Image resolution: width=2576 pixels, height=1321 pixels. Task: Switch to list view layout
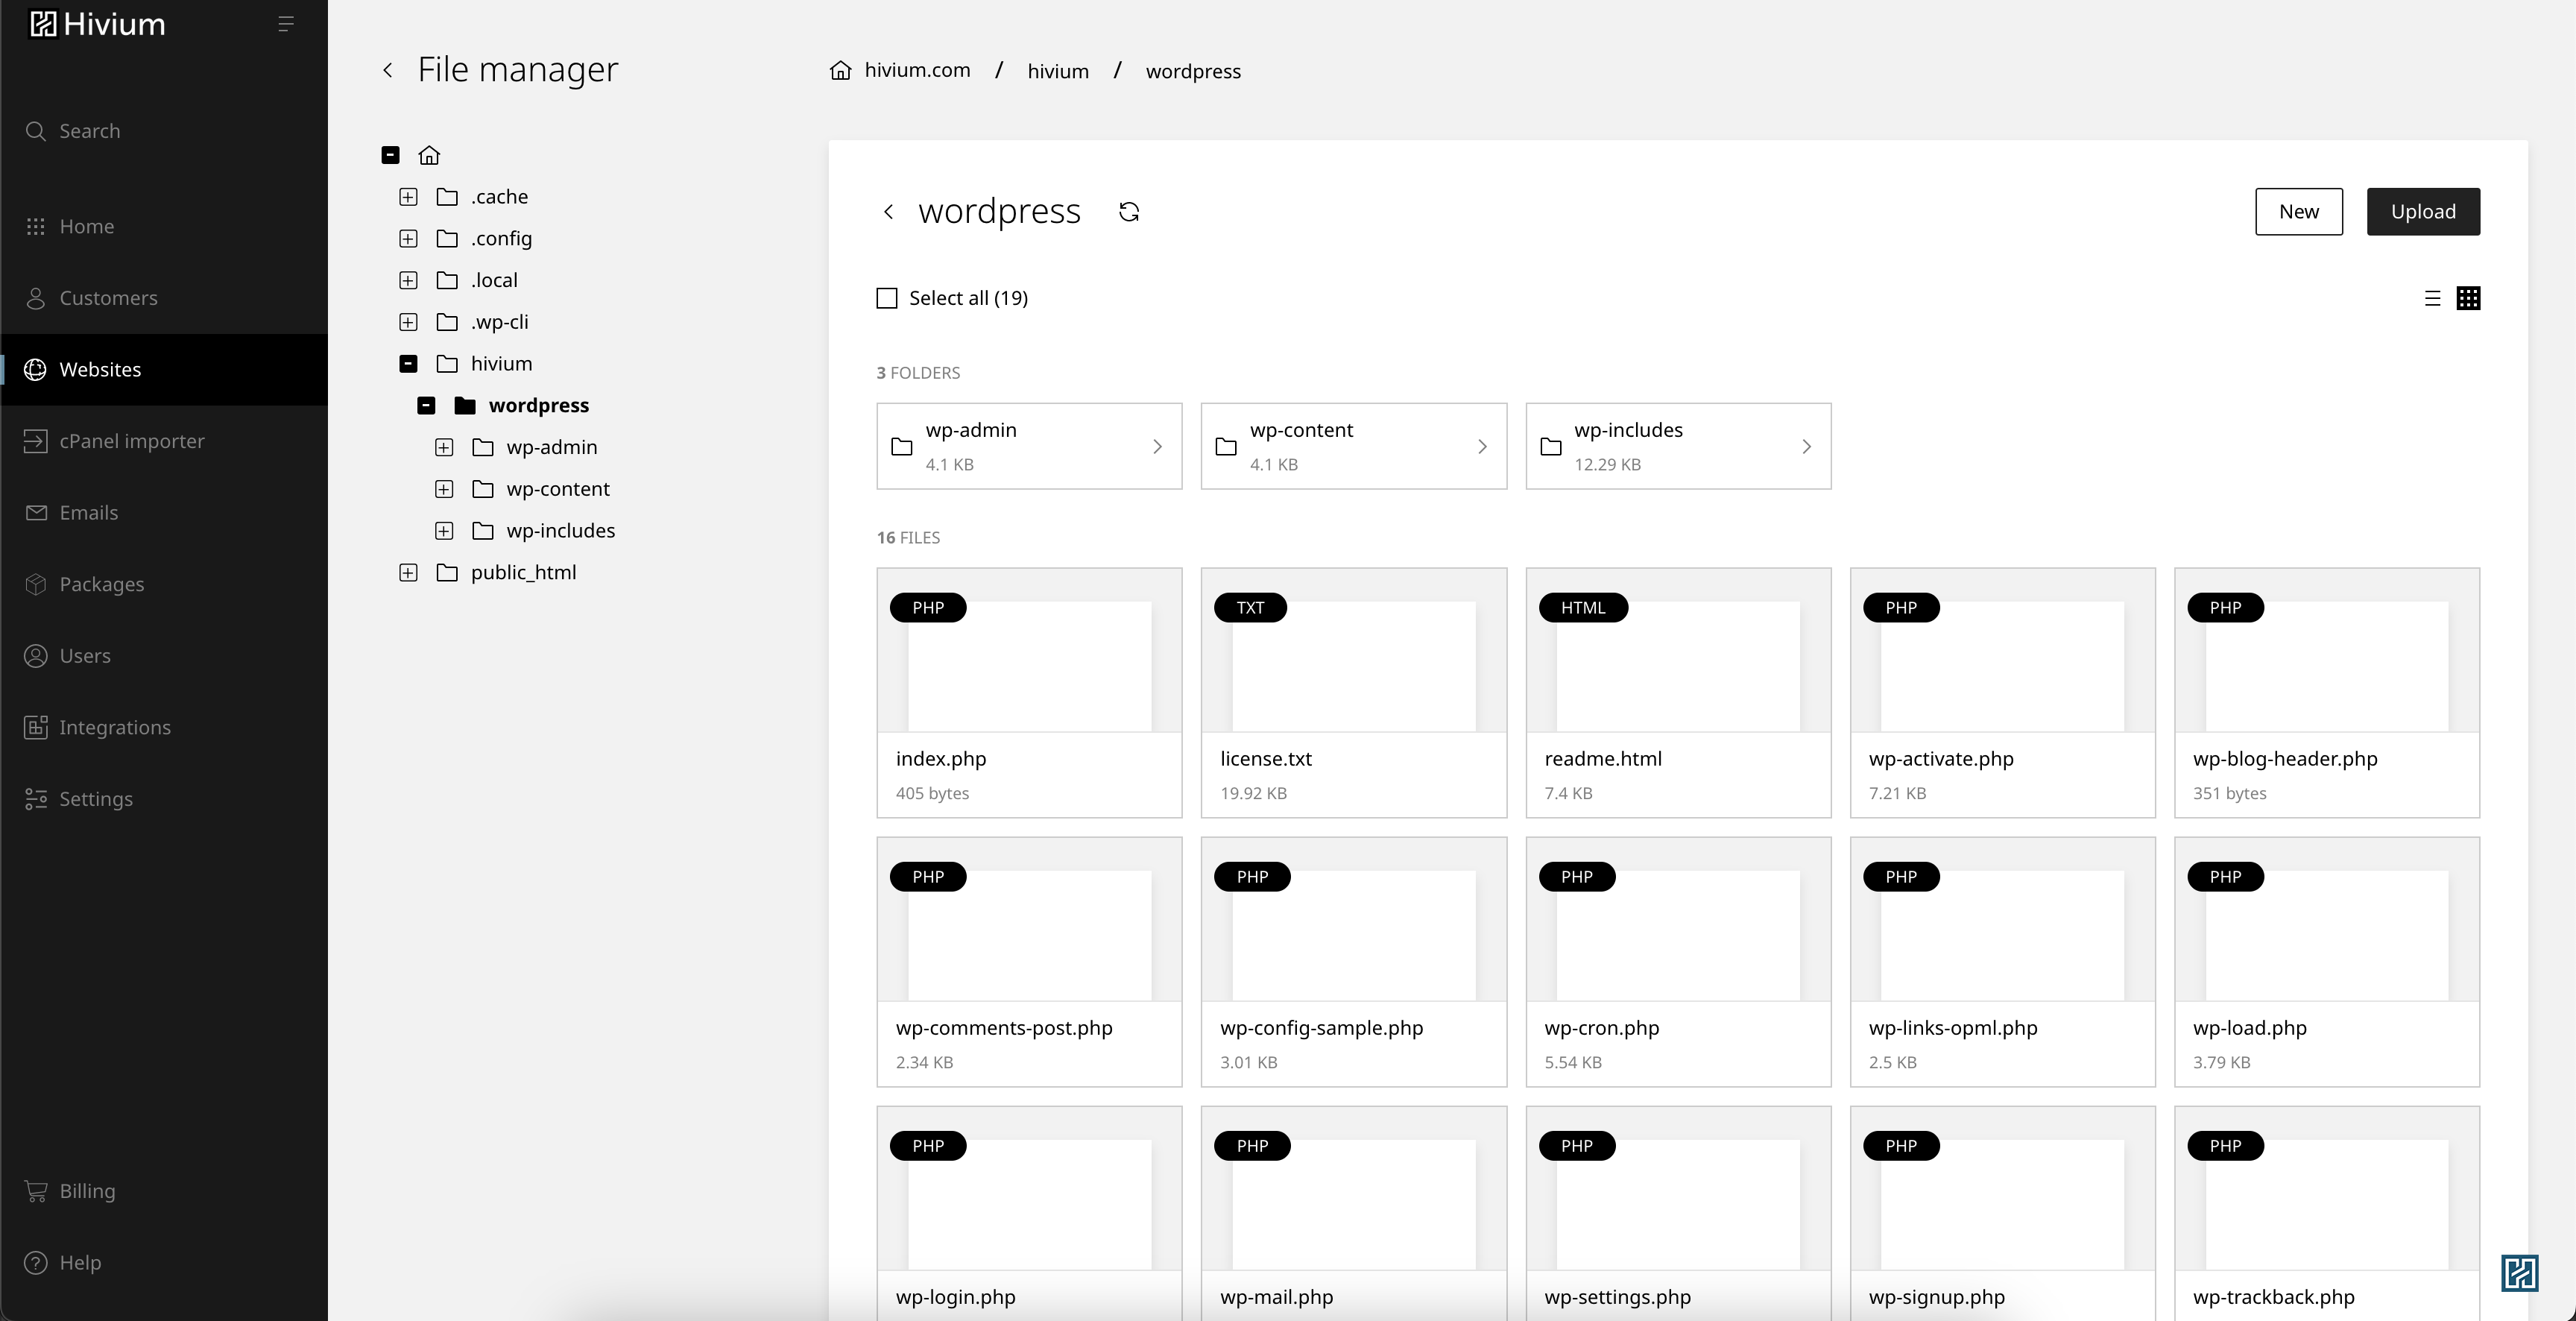pos(2433,298)
